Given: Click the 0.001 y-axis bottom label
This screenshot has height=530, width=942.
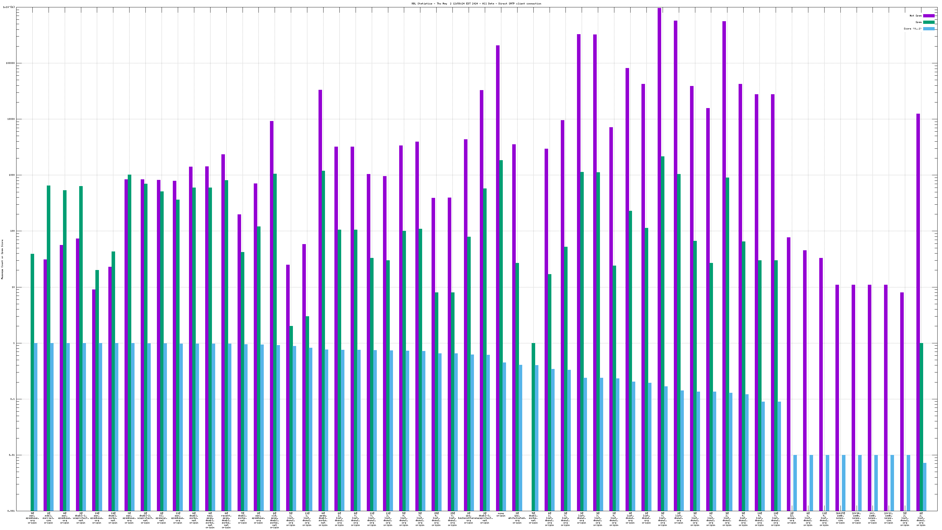Looking at the screenshot, I should [x=11, y=511].
